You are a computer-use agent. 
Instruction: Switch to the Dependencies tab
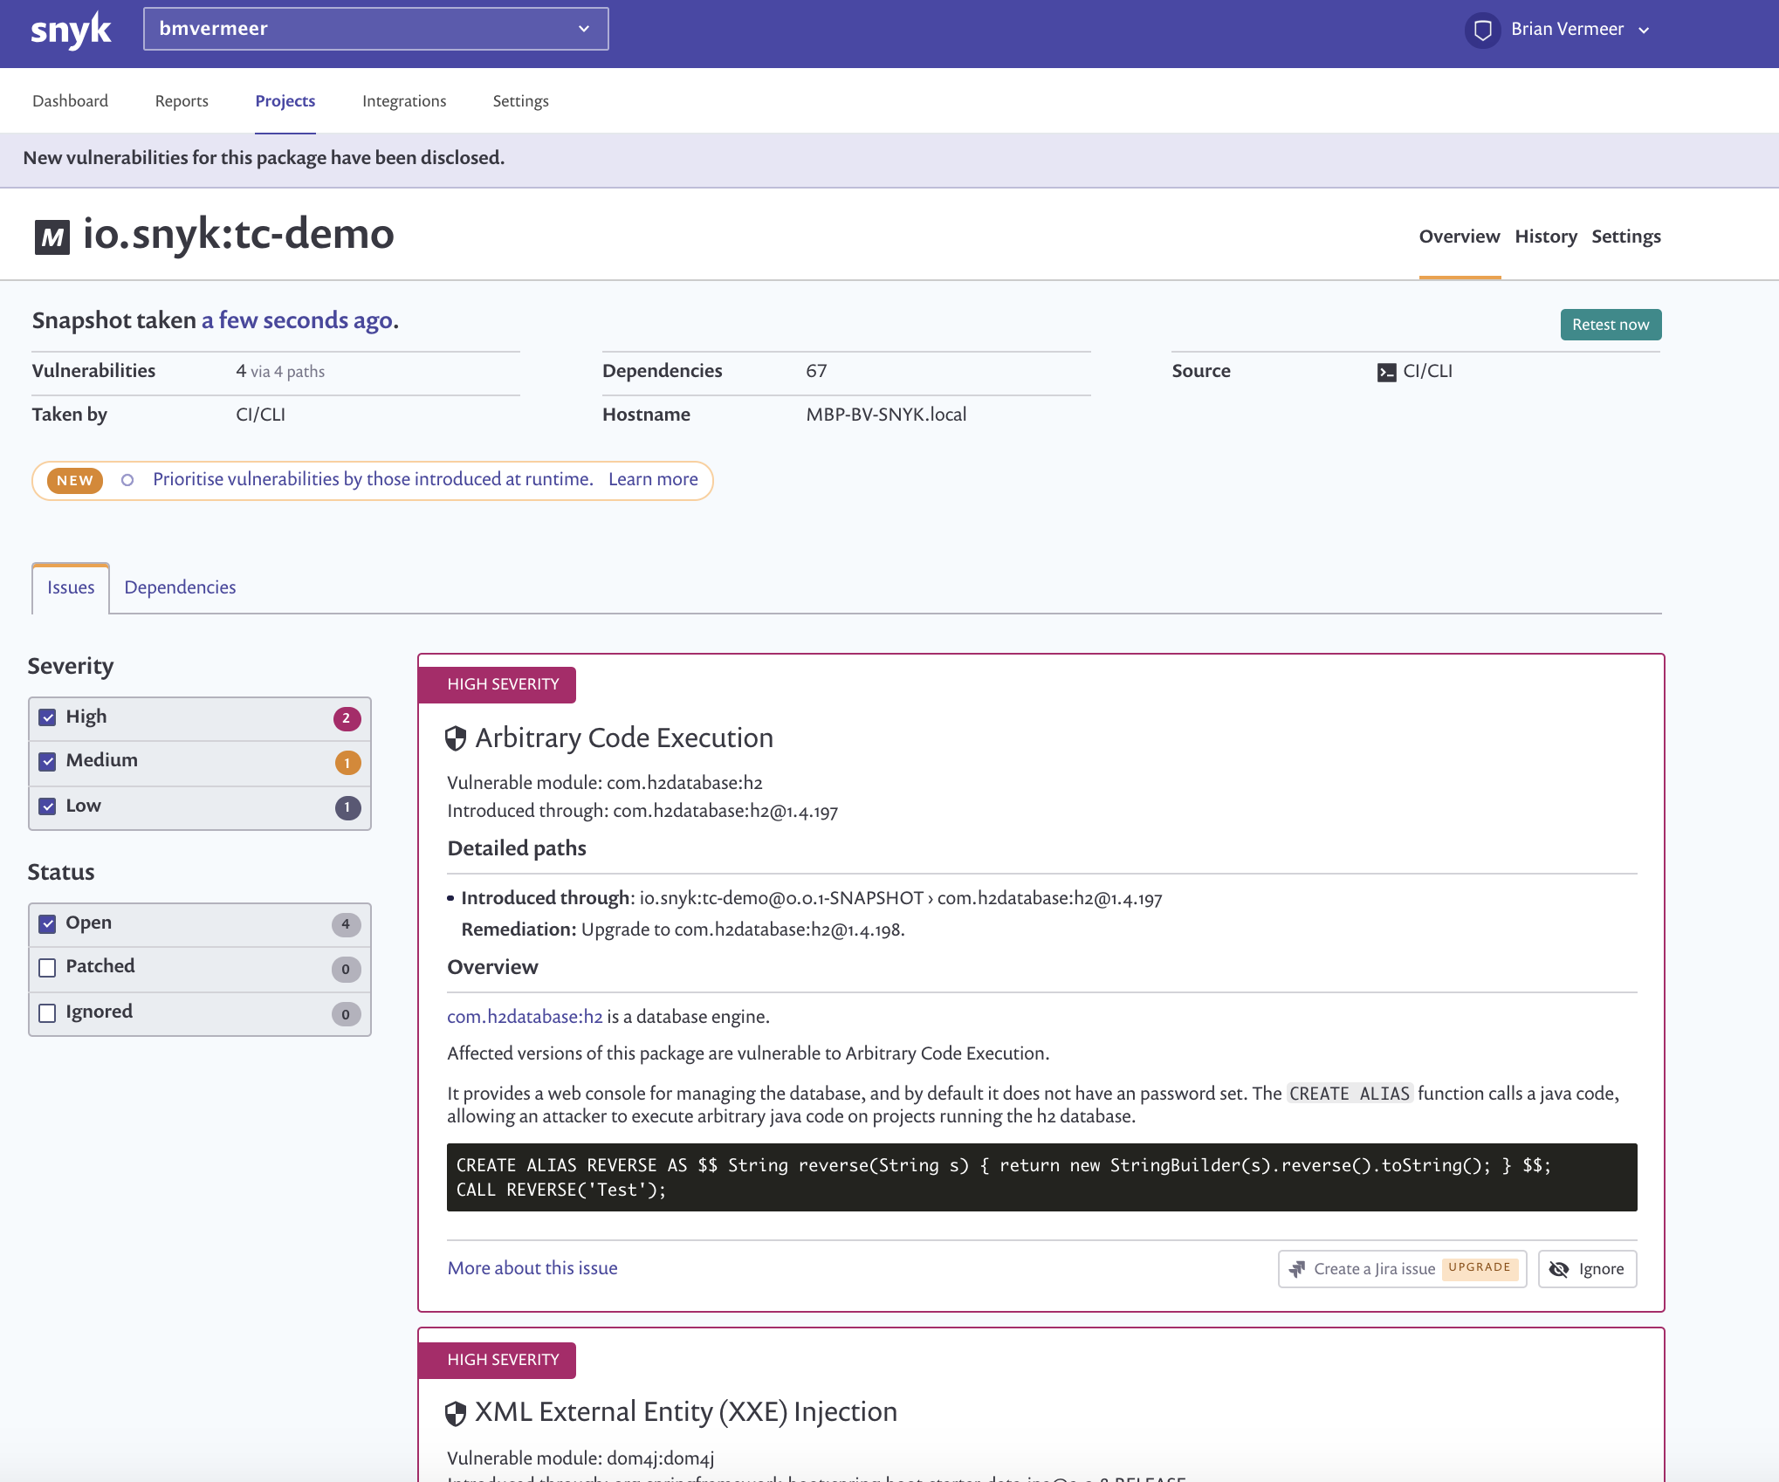click(180, 587)
